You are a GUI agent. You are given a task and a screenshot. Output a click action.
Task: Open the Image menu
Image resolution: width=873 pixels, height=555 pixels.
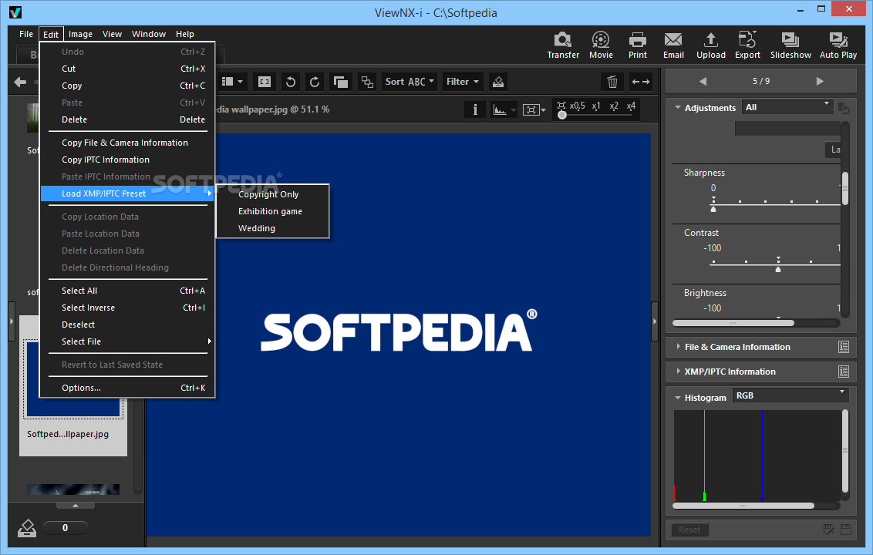80,34
